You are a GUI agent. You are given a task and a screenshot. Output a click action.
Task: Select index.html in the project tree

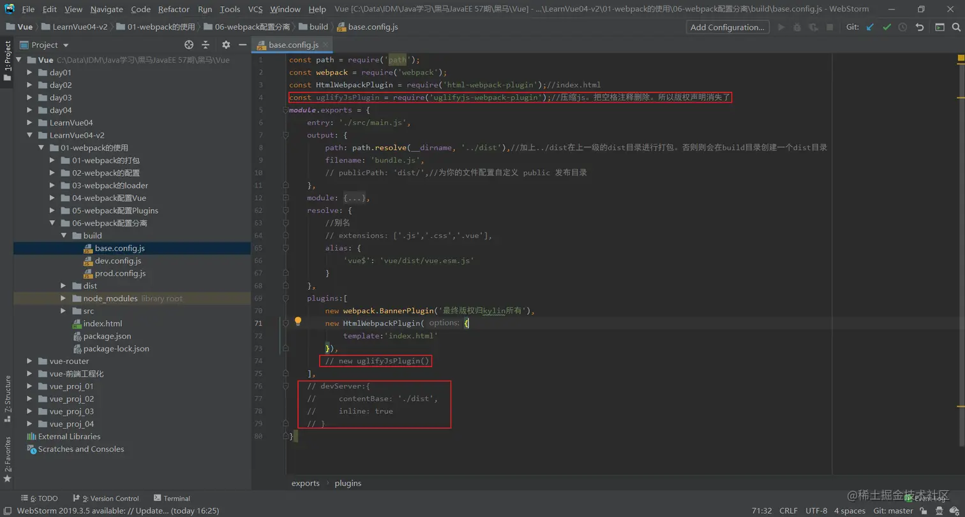pos(102,323)
